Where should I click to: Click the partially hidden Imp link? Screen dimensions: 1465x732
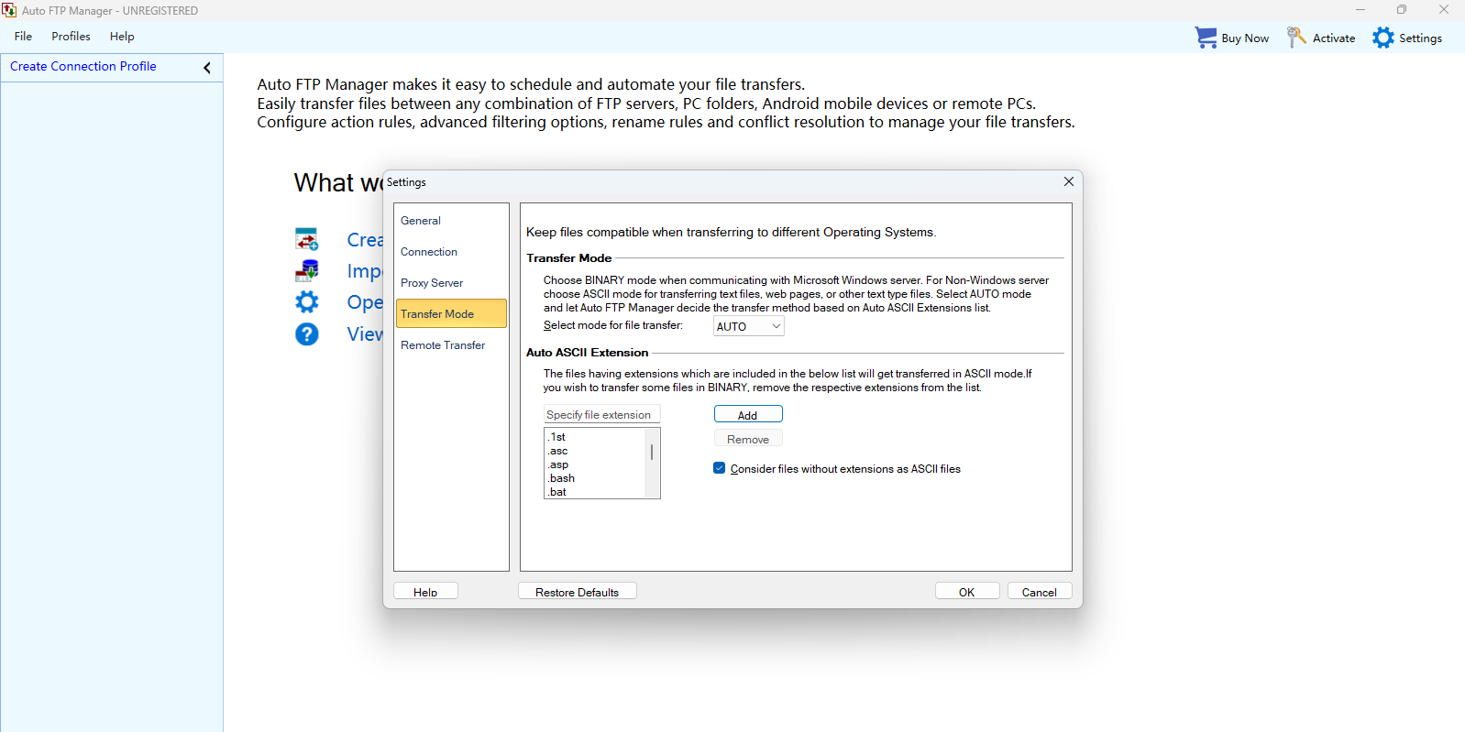click(364, 271)
